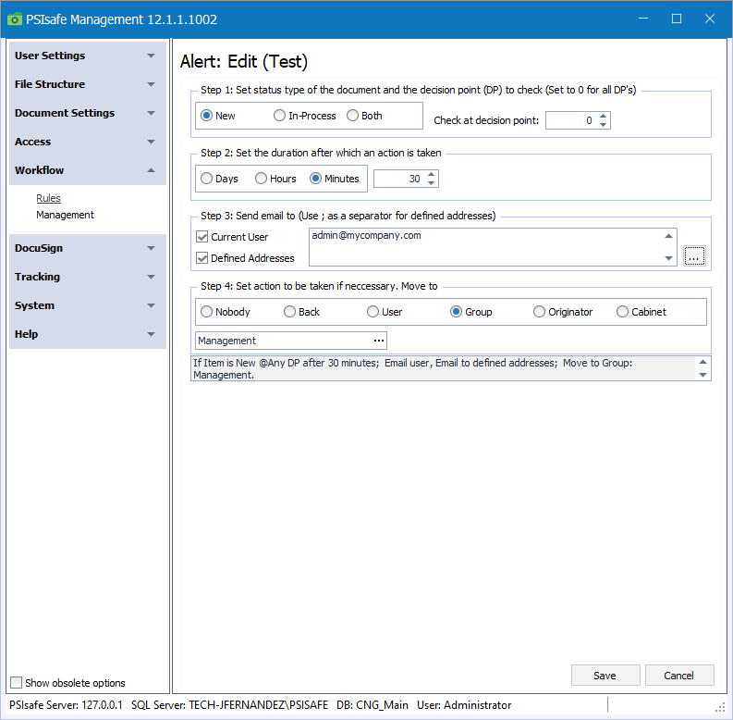Open Management under Workflow
The image size is (733, 720).
(65, 215)
